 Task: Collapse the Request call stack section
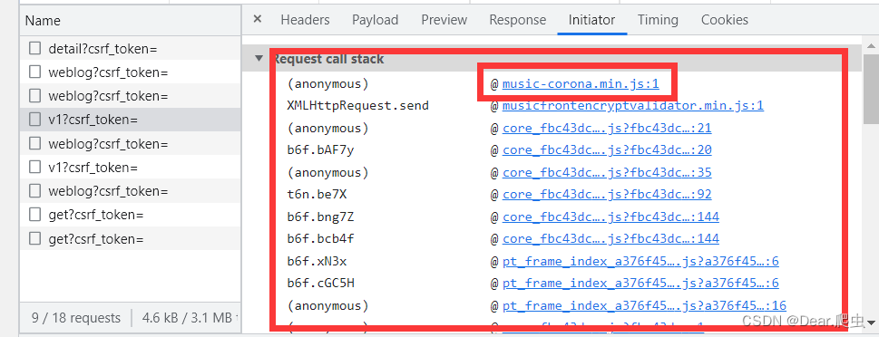259,58
